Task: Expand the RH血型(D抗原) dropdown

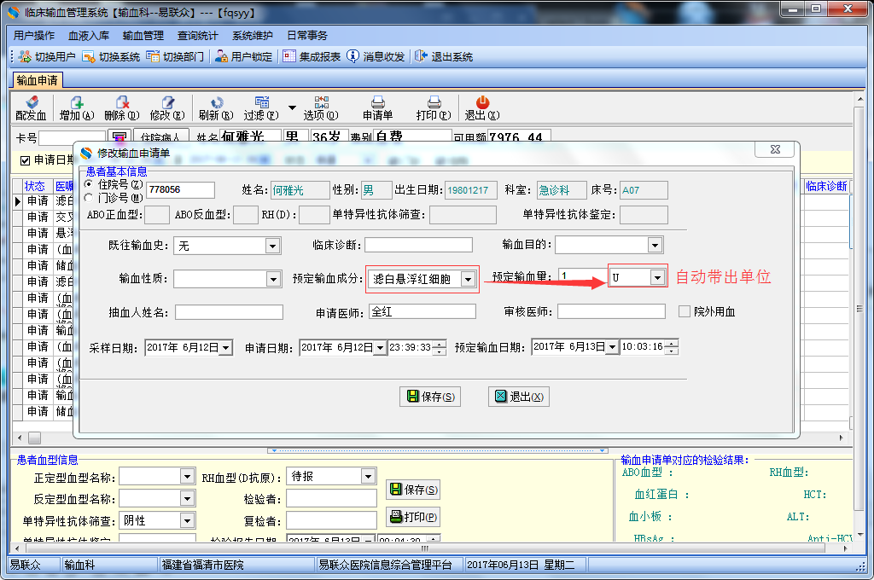Action: pyautogui.click(x=367, y=477)
